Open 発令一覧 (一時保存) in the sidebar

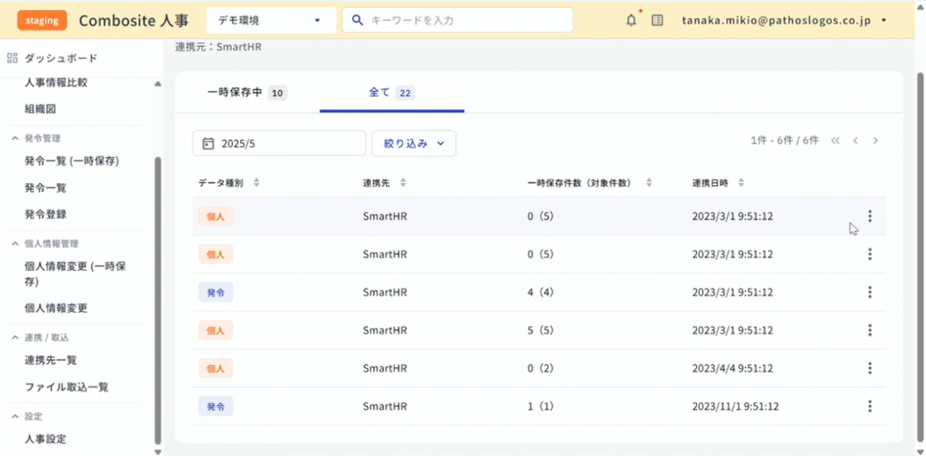click(72, 161)
